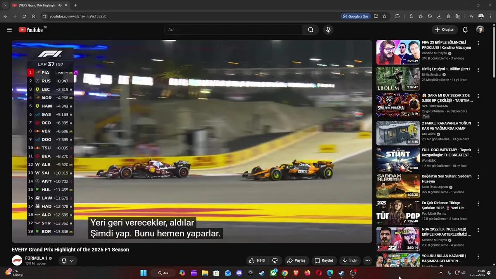
Task: Open Diriliş Ertuğrul 1. Bölüm thumbnail
Action: pos(398,79)
